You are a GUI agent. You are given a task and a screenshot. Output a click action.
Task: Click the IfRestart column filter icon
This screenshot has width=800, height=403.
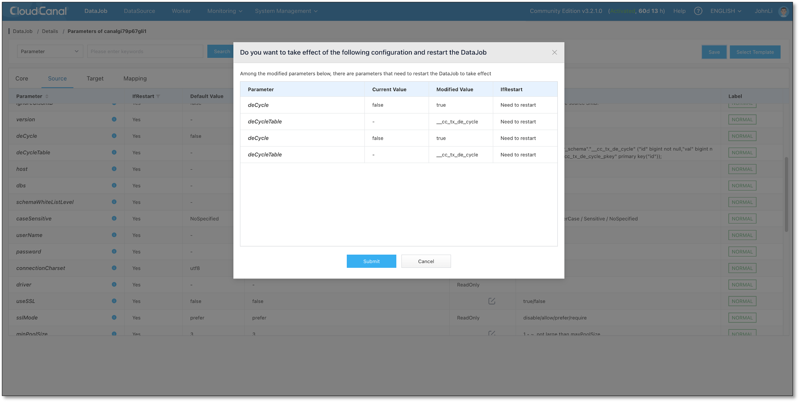click(x=158, y=96)
